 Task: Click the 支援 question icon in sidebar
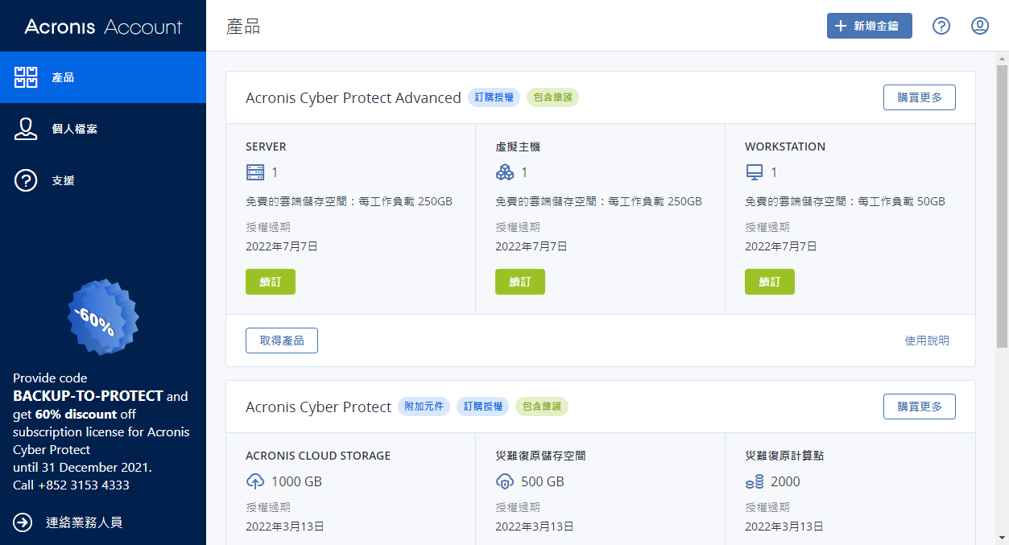[x=27, y=180]
